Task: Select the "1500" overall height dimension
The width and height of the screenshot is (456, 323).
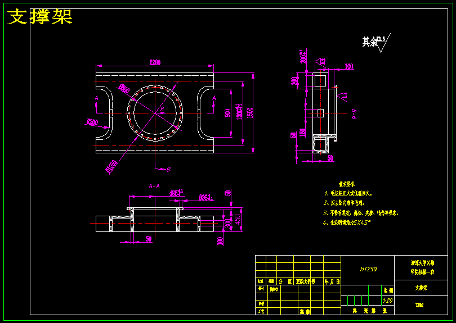Action: (x=250, y=112)
